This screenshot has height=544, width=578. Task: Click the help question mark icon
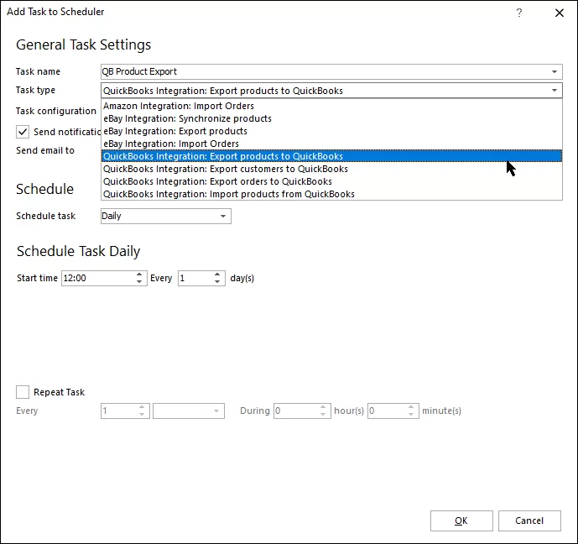[519, 13]
